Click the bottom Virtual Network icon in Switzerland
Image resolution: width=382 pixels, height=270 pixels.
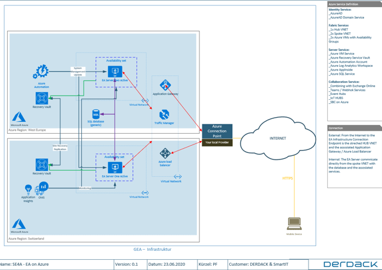(145, 193)
